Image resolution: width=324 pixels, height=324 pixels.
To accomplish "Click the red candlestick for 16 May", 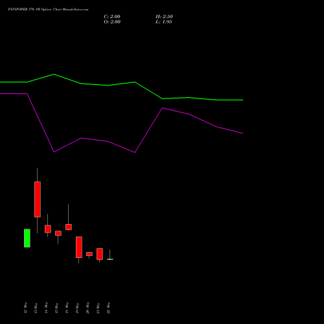I will coord(69,227).
